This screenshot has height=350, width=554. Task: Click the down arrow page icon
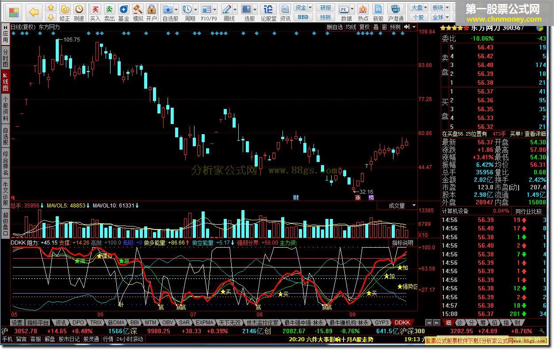(51, 17)
